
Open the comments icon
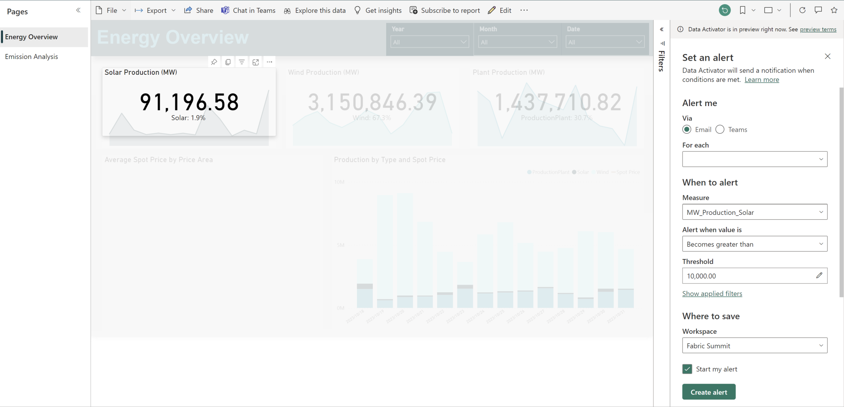[818, 10]
